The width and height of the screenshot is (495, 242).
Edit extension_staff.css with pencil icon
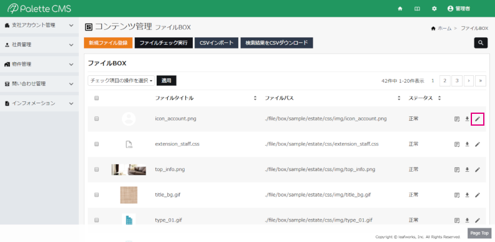(x=478, y=144)
